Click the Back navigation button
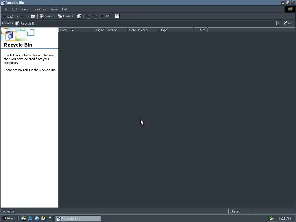 [x=9, y=16]
